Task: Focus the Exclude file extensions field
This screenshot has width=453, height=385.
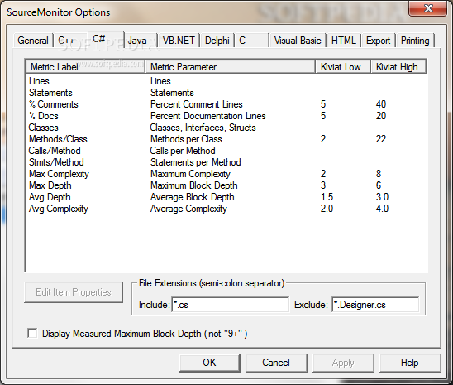Action: pyautogui.click(x=375, y=305)
